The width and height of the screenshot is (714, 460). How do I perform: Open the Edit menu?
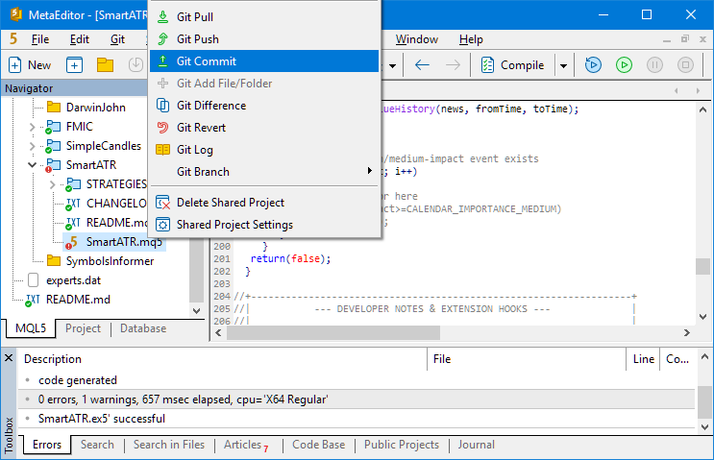79,39
